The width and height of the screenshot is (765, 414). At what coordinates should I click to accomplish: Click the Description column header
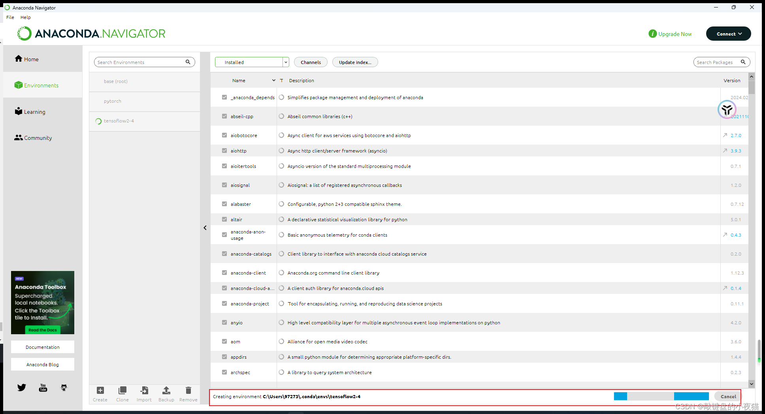pos(301,80)
